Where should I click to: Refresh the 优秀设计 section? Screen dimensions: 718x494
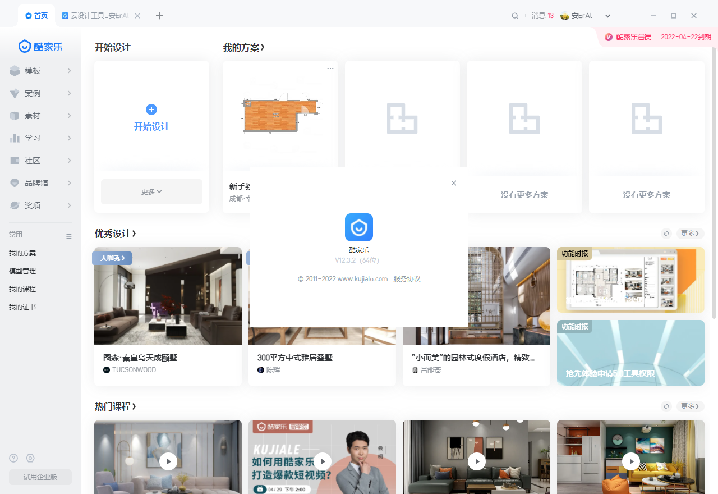pyautogui.click(x=666, y=234)
